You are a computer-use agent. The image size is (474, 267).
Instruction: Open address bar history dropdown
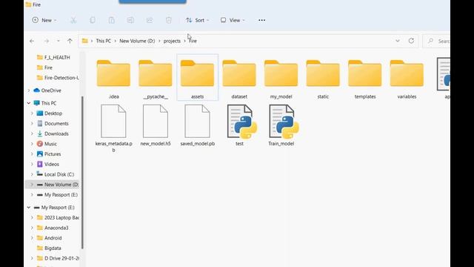[x=398, y=41]
